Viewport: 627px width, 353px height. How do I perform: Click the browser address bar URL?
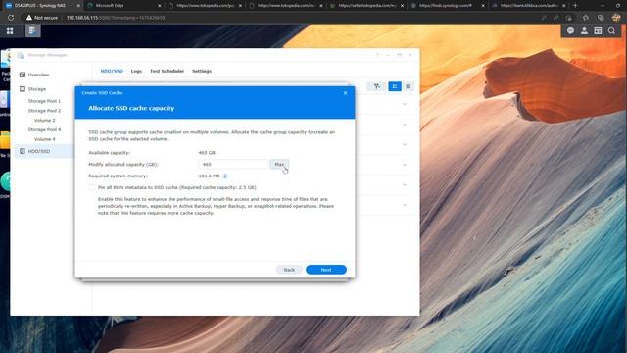[116, 18]
